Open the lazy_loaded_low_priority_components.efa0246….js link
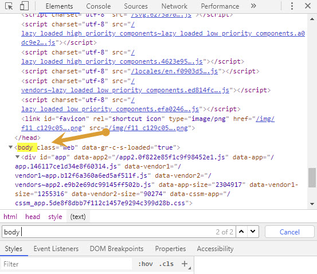Image resolution: width=317 pixels, height=274 pixels. pyautogui.click(x=110, y=109)
